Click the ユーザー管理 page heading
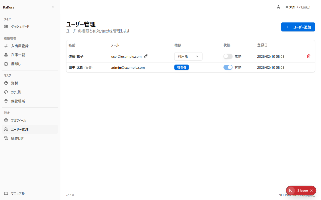 pyautogui.click(x=81, y=24)
